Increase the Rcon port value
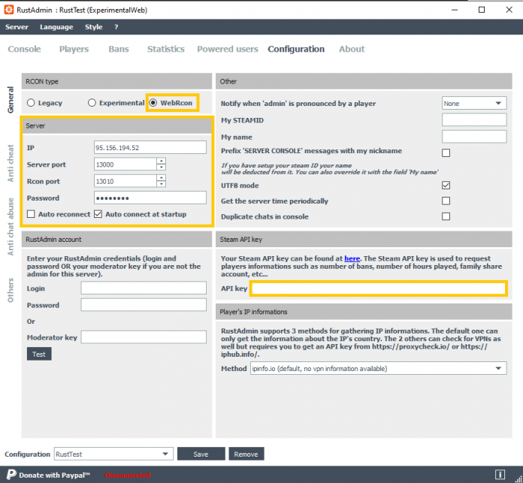Image resolution: width=523 pixels, height=483 pixels. point(161,178)
